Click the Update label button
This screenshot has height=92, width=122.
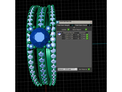pyautogui.click(x=64, y=30)
